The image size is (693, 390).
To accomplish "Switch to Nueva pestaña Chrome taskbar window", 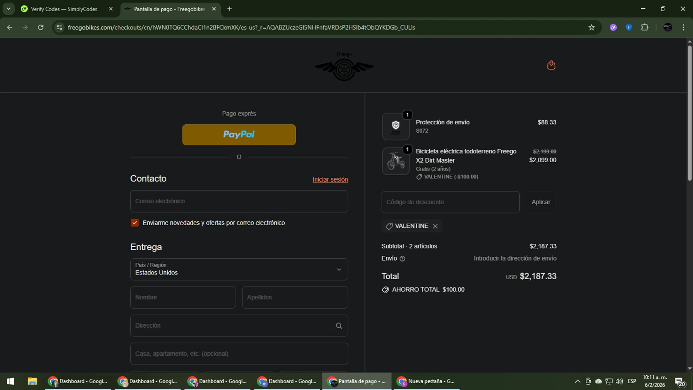I will point(426,381).
